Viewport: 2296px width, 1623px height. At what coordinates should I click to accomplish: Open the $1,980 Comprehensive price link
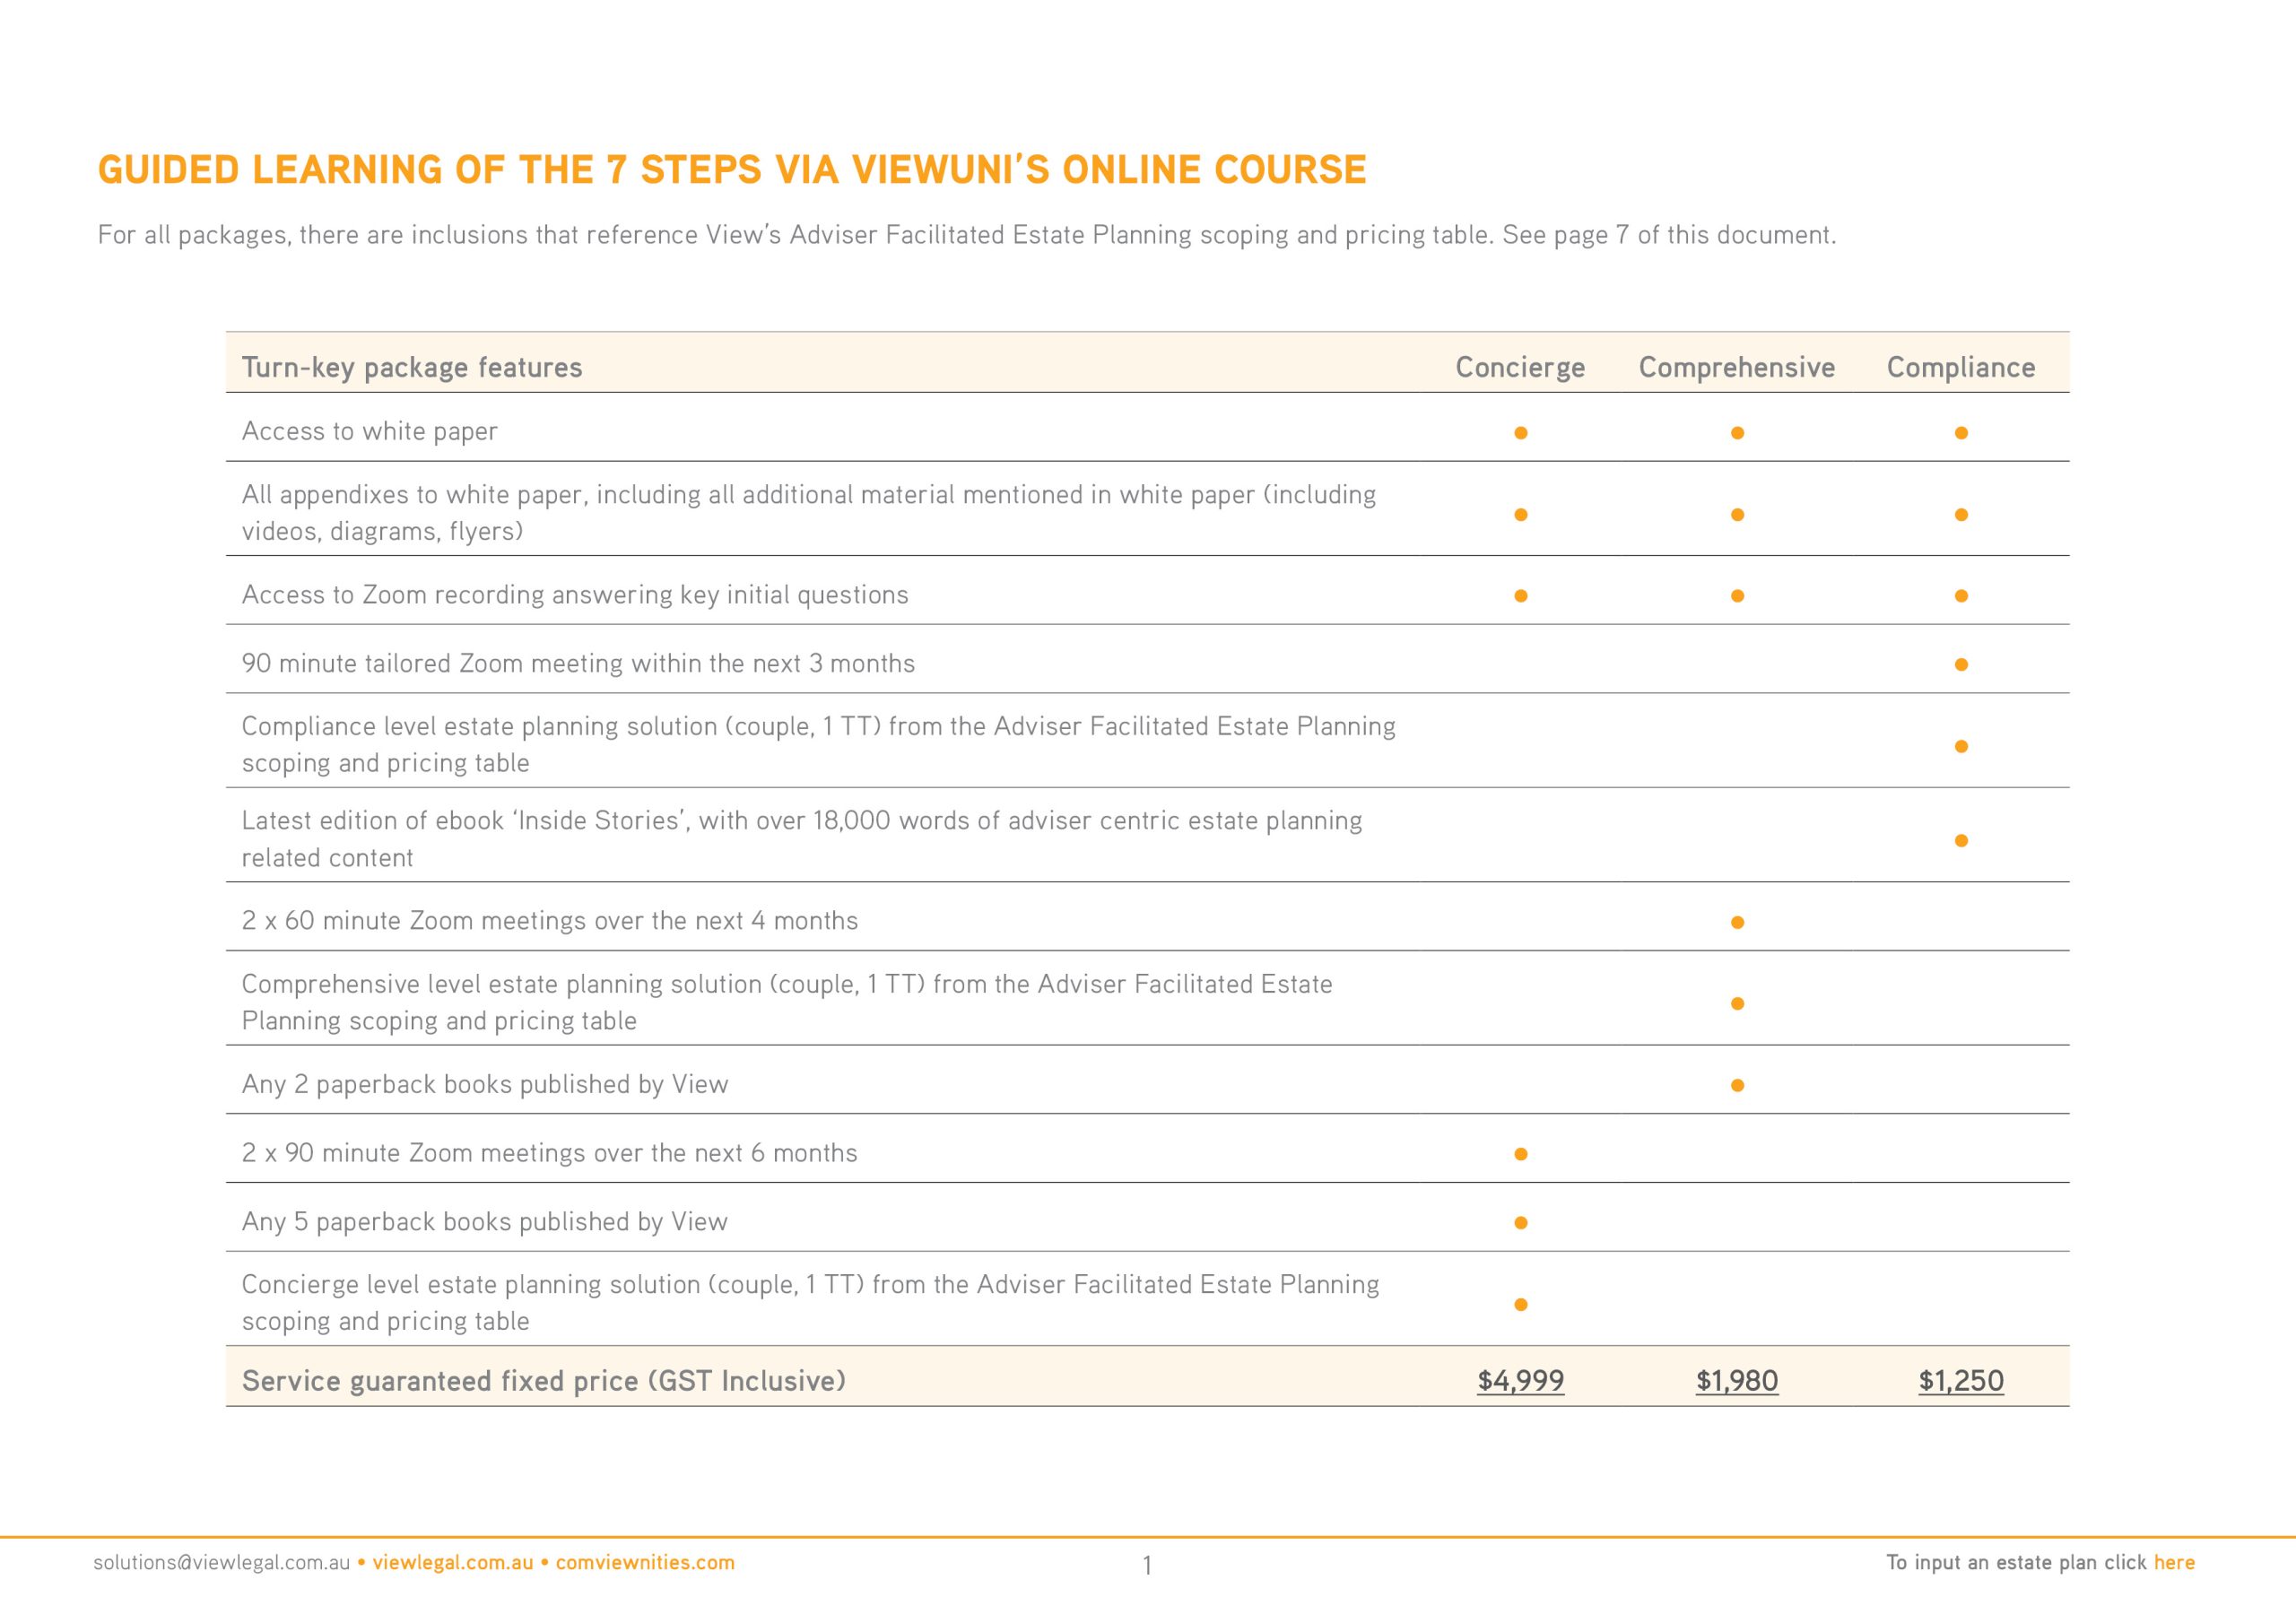point(1737,1381)
